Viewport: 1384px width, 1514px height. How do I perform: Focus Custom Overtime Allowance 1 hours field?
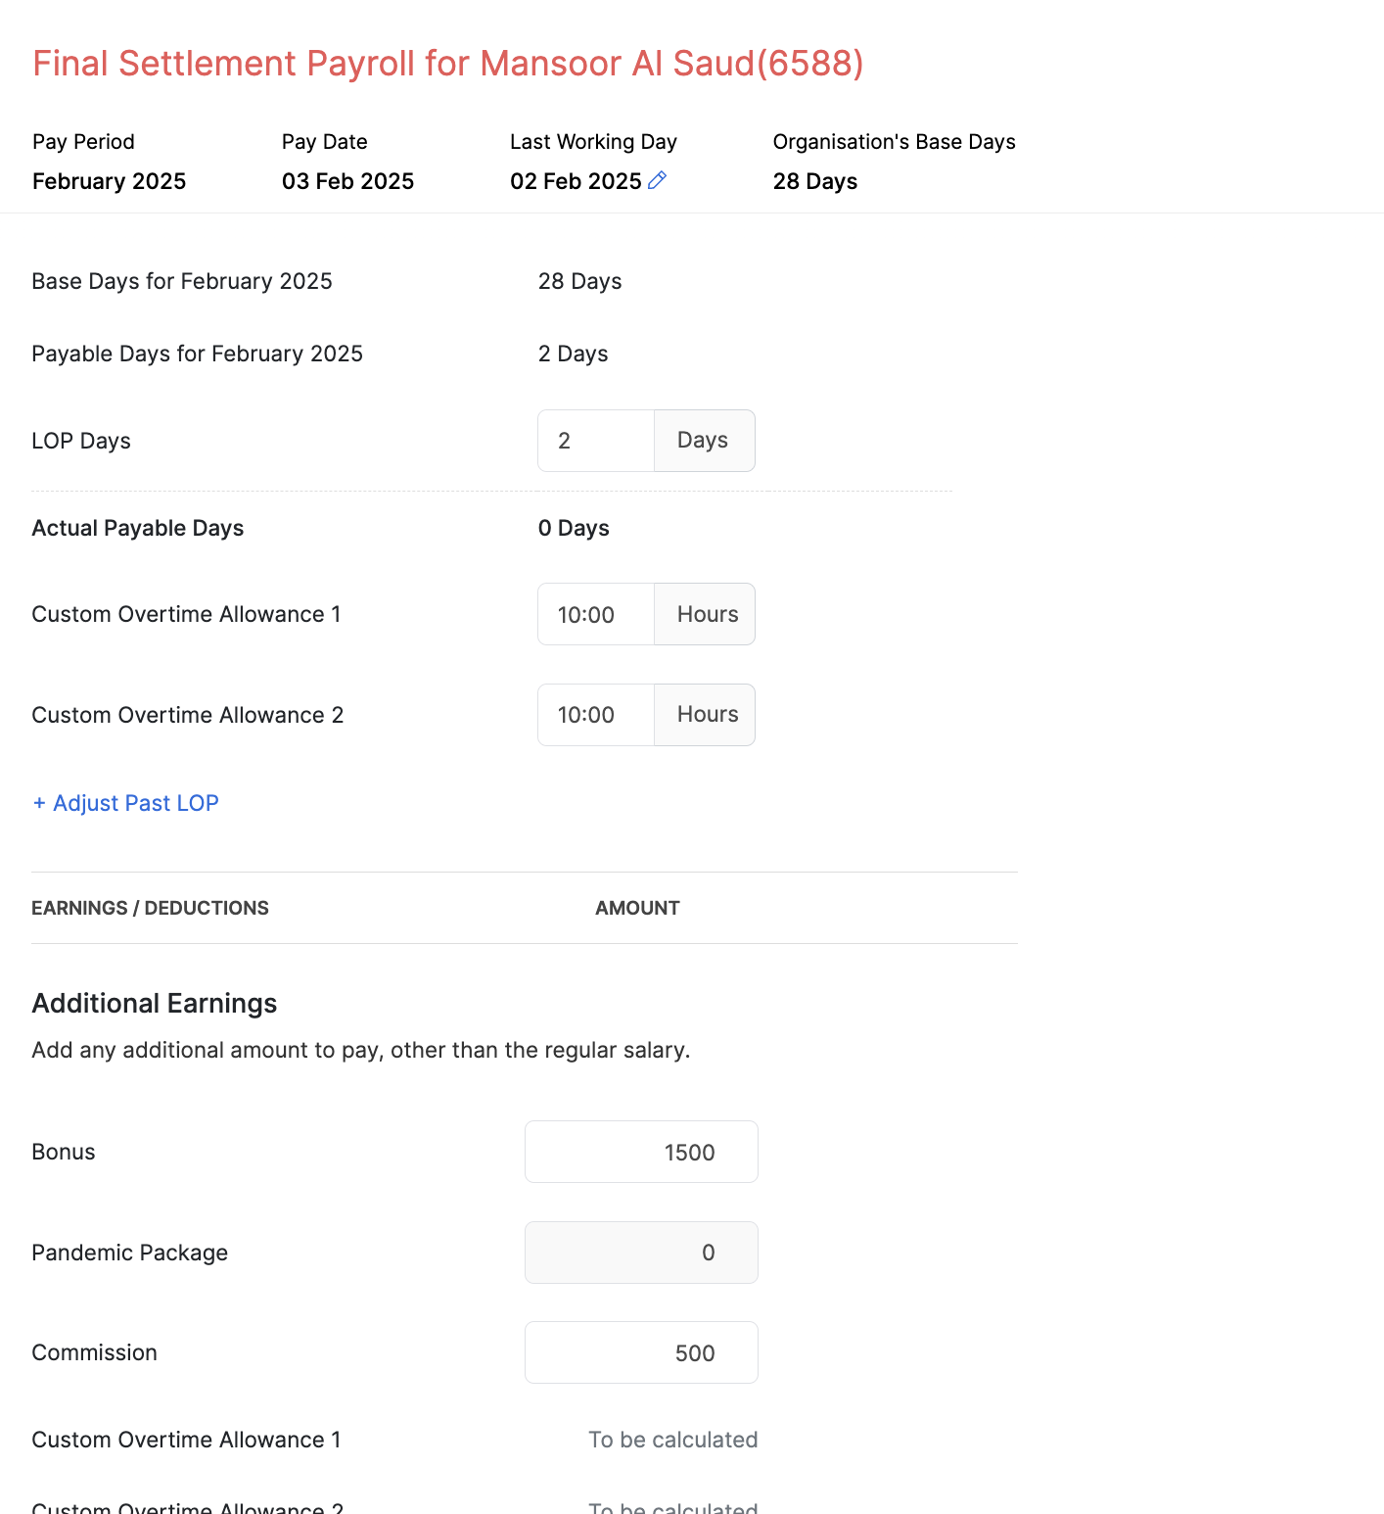coord(595,615)
